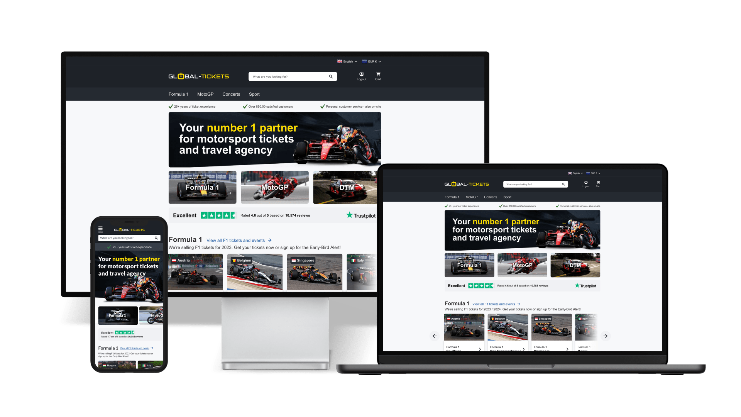Click the search magnifier icon
Screen dimensions: 741x417
330,76
